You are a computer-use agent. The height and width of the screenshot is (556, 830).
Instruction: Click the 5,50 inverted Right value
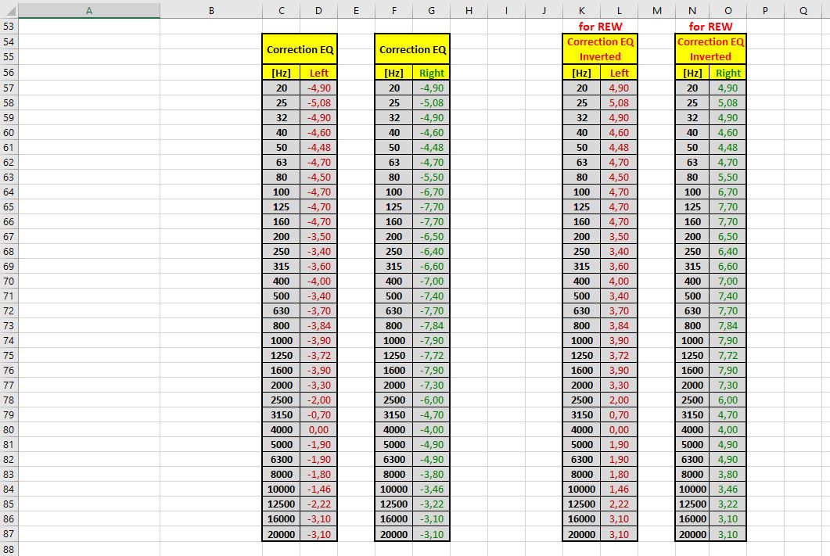tap(728, 178)
